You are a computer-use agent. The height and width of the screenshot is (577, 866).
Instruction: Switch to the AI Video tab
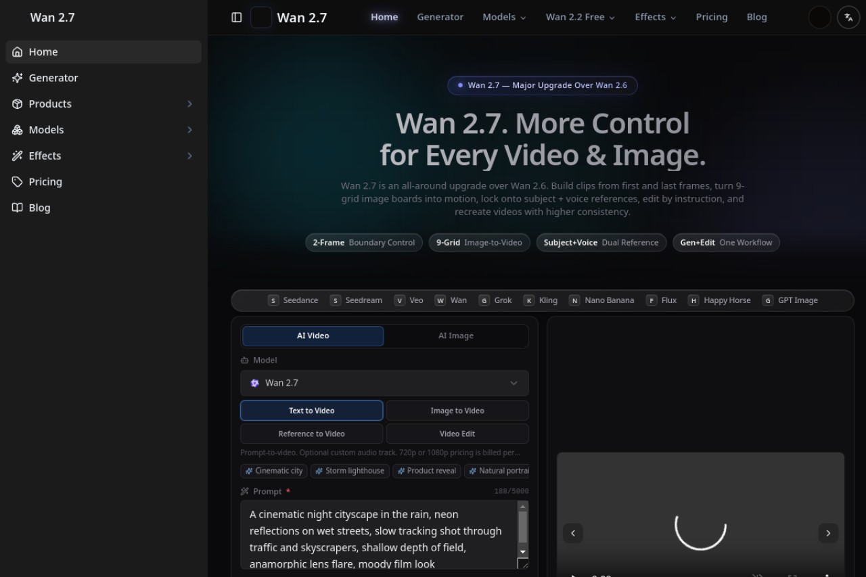[x=313, y=336]
